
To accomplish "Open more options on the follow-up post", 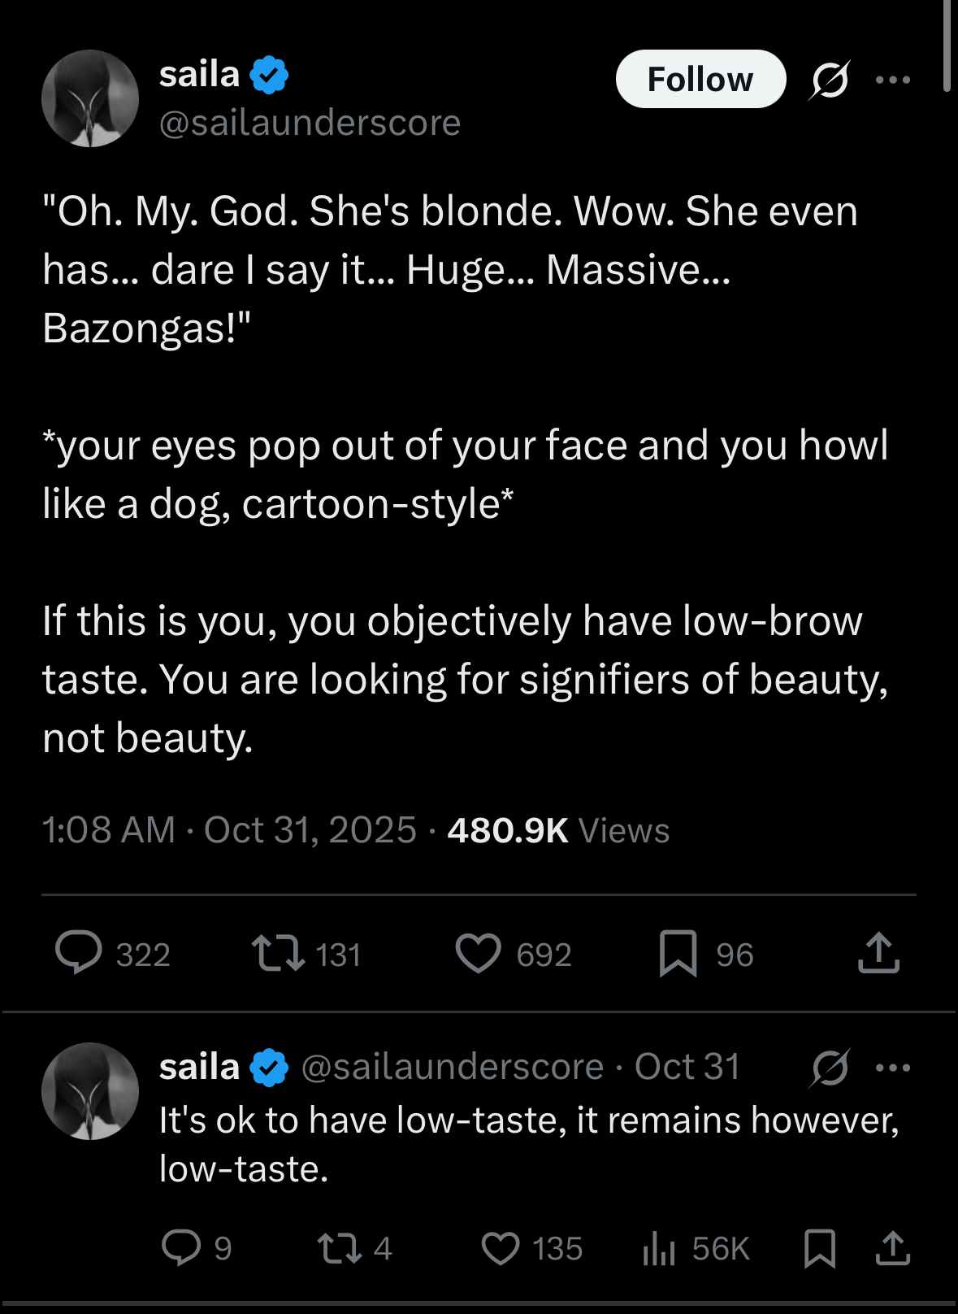I will coord(893,1067).
